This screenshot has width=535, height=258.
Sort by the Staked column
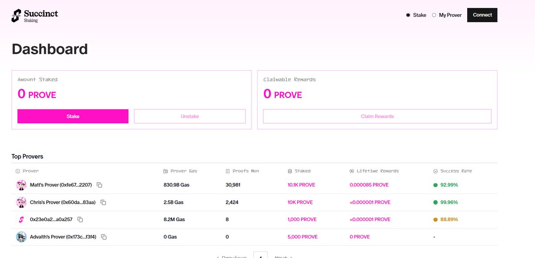pos(303,171)
